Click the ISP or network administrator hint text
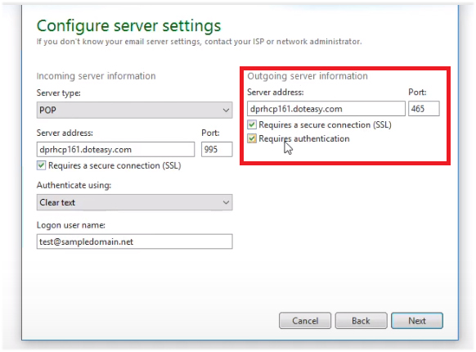Image resolution: width=476 pixels, height=352 pixels. click(199, 42)
